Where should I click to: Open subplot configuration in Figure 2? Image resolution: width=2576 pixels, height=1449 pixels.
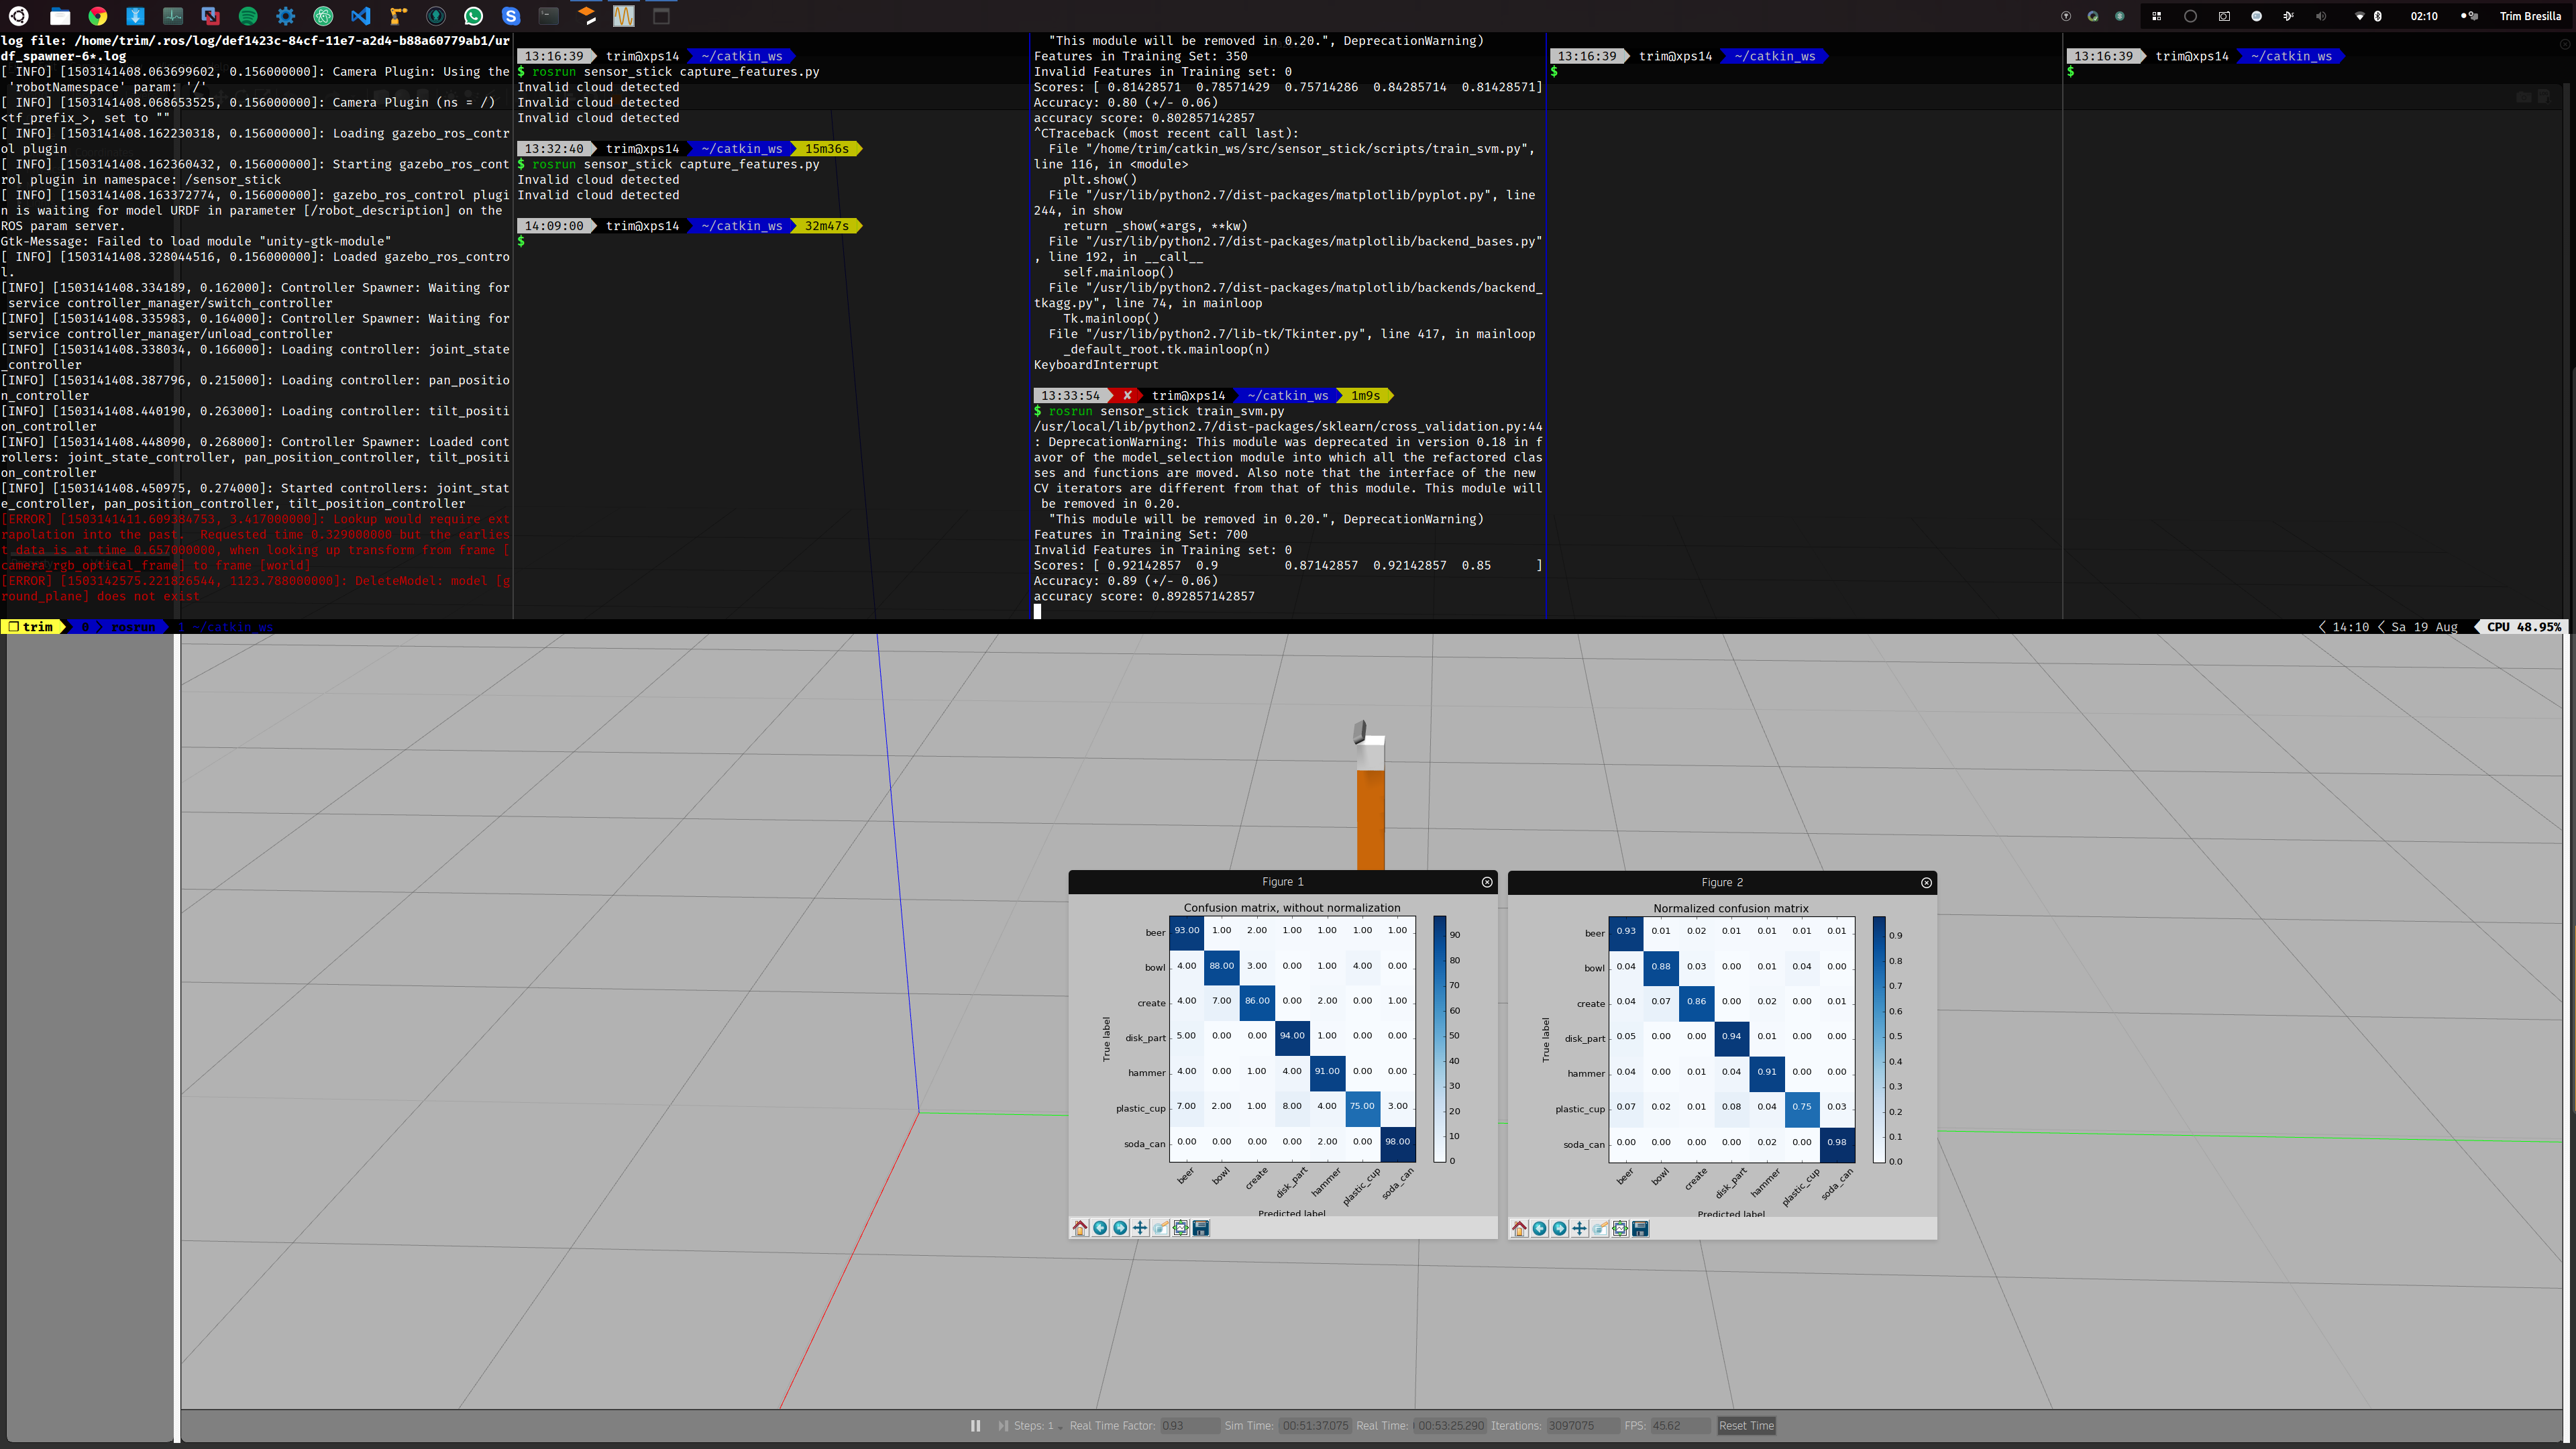coord(1620,1229)
